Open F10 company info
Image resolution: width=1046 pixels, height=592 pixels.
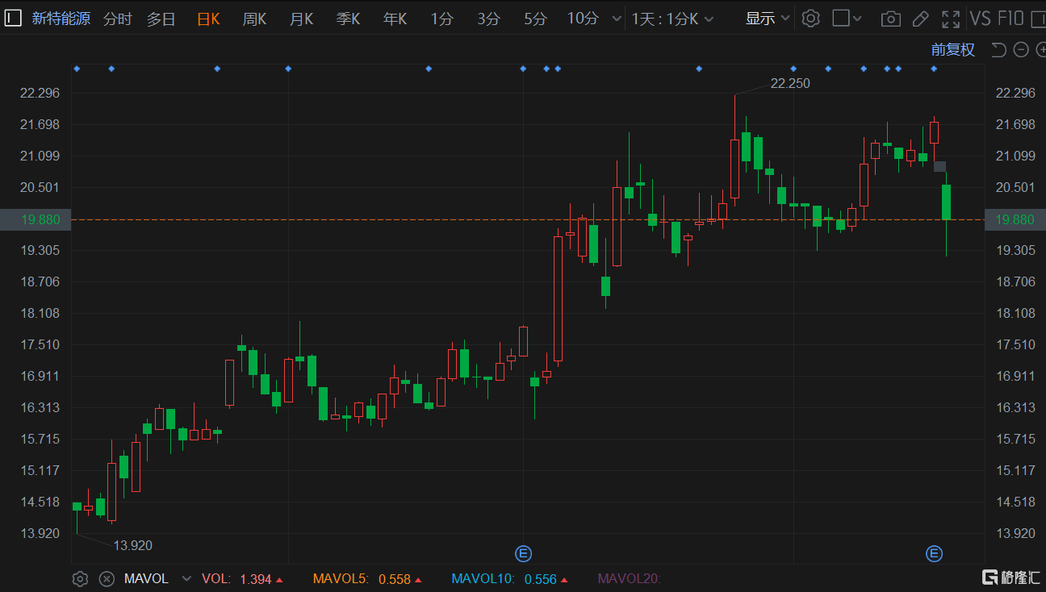click(x=1010, y=19)
